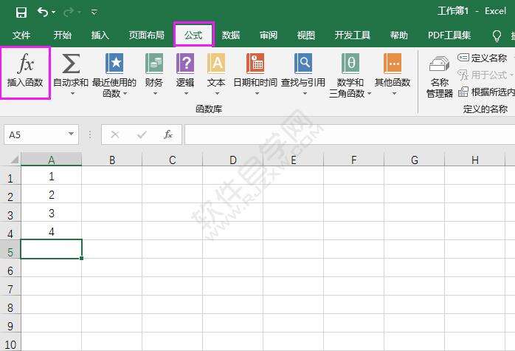The height and width of the screenshot is (351, 515).
Task: Select column D header
Action: click(233, 160)
